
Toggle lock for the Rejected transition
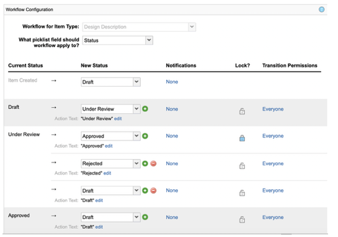coord(242,166)
